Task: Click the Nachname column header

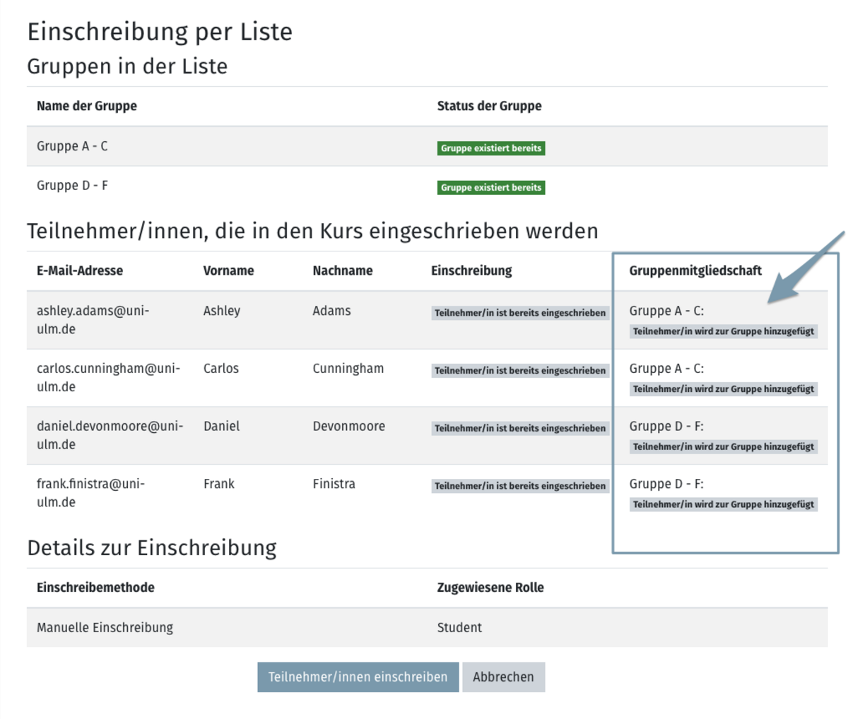Action: (x=343, y=271)
